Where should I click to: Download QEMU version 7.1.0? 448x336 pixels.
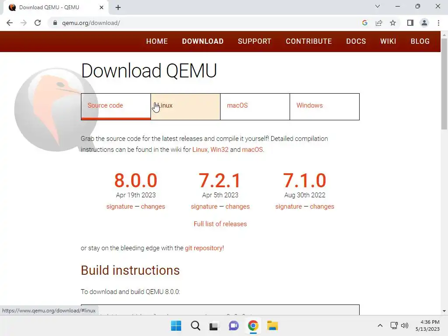(304, 181)
